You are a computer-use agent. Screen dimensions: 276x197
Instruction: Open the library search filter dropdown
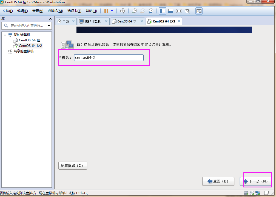(49, 26)
